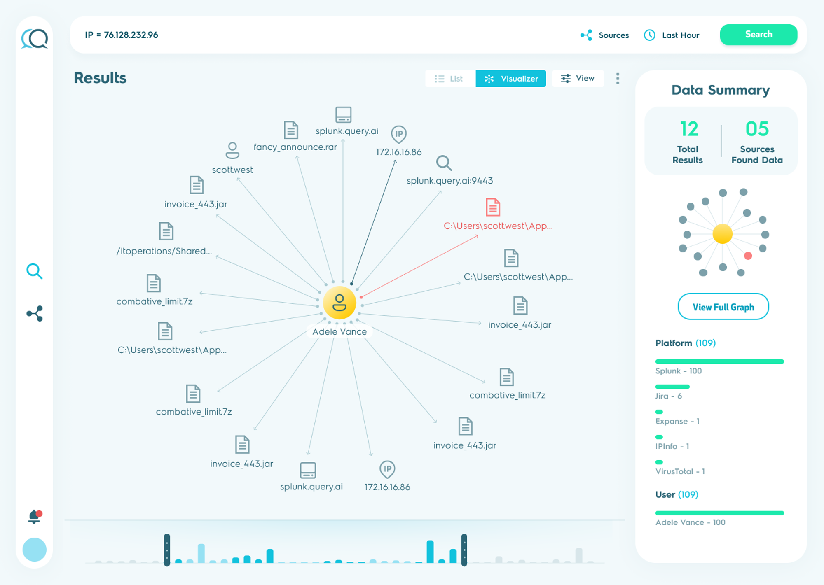Screen dimensions: 824x585
Task: Switch to Visualizer view
Action: [x=511, y=79]
